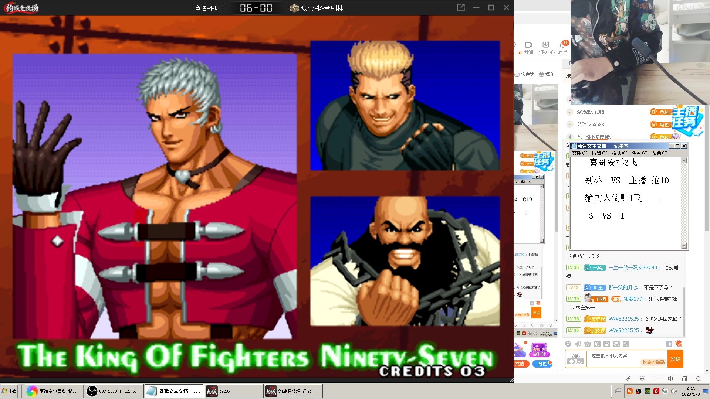Click keyboard input icon on taskbar
710x399 pixels.
tap(618, 391)
